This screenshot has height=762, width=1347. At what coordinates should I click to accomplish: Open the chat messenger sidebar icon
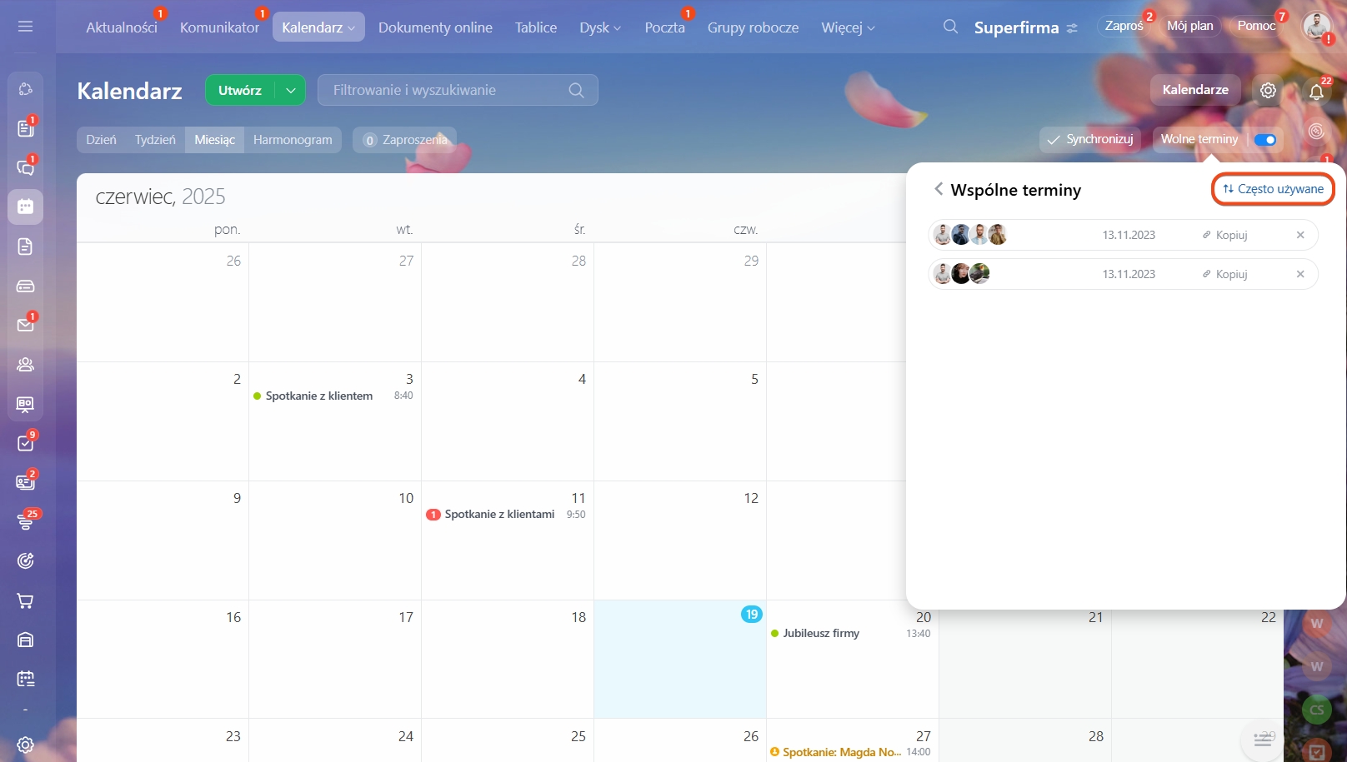coord(25,167)
